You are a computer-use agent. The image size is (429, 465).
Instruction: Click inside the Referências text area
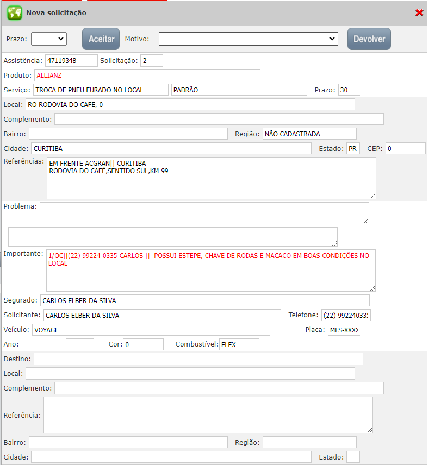[x=211, y=178]
